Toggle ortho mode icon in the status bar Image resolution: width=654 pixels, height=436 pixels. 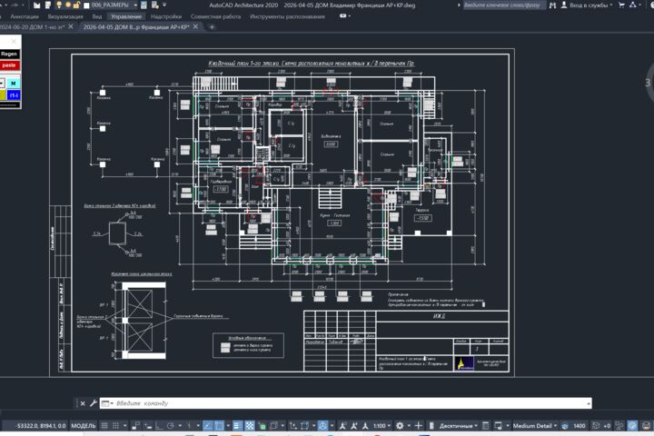tap(159, 426)
